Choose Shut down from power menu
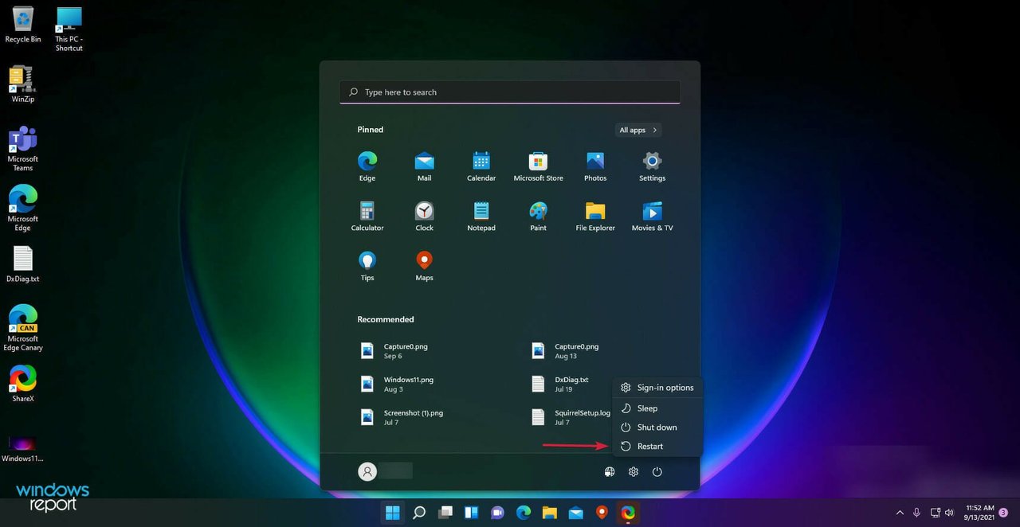The image size is (1020, 527). [657, 427]
